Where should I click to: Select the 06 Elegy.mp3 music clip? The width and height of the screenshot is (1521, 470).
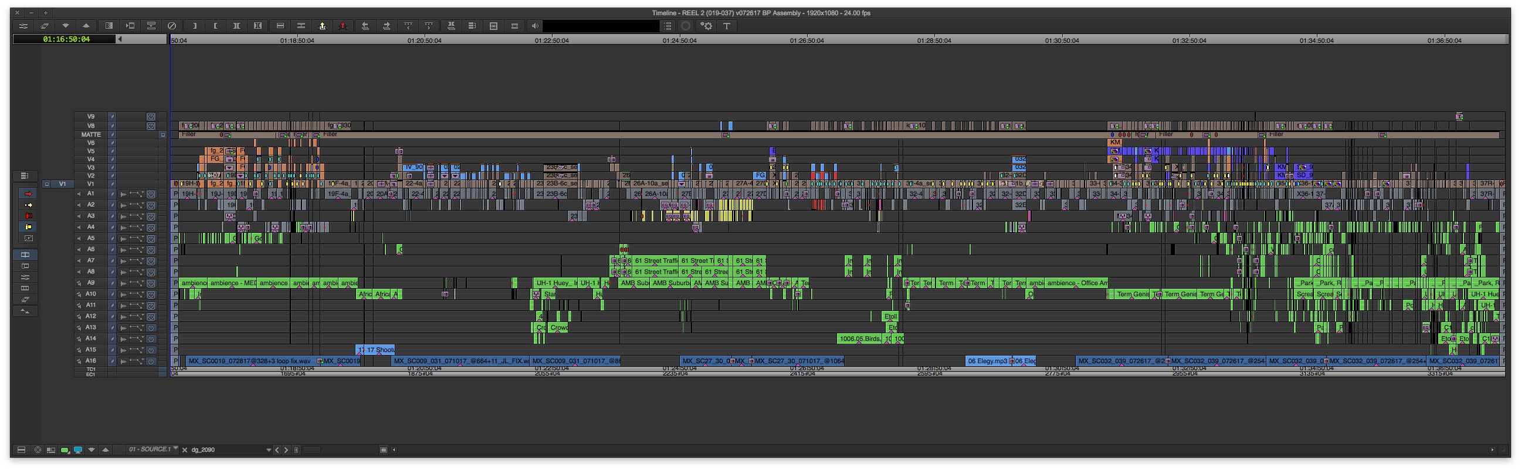(987, 361)
